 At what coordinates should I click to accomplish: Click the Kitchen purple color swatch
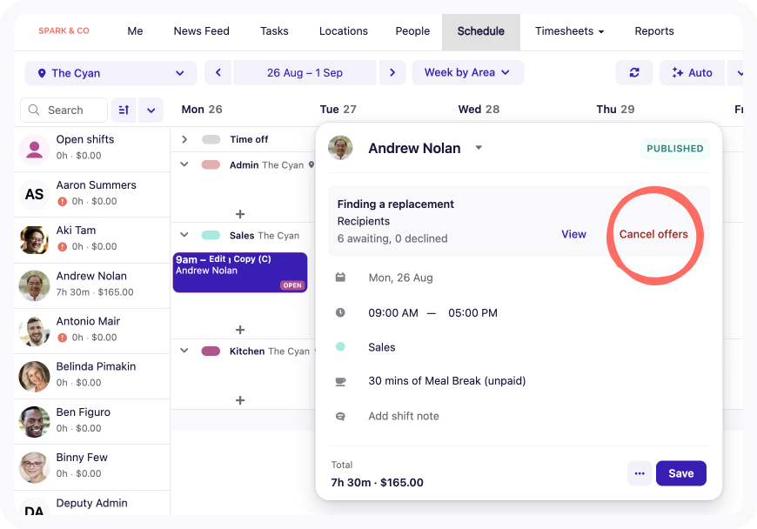211,351
